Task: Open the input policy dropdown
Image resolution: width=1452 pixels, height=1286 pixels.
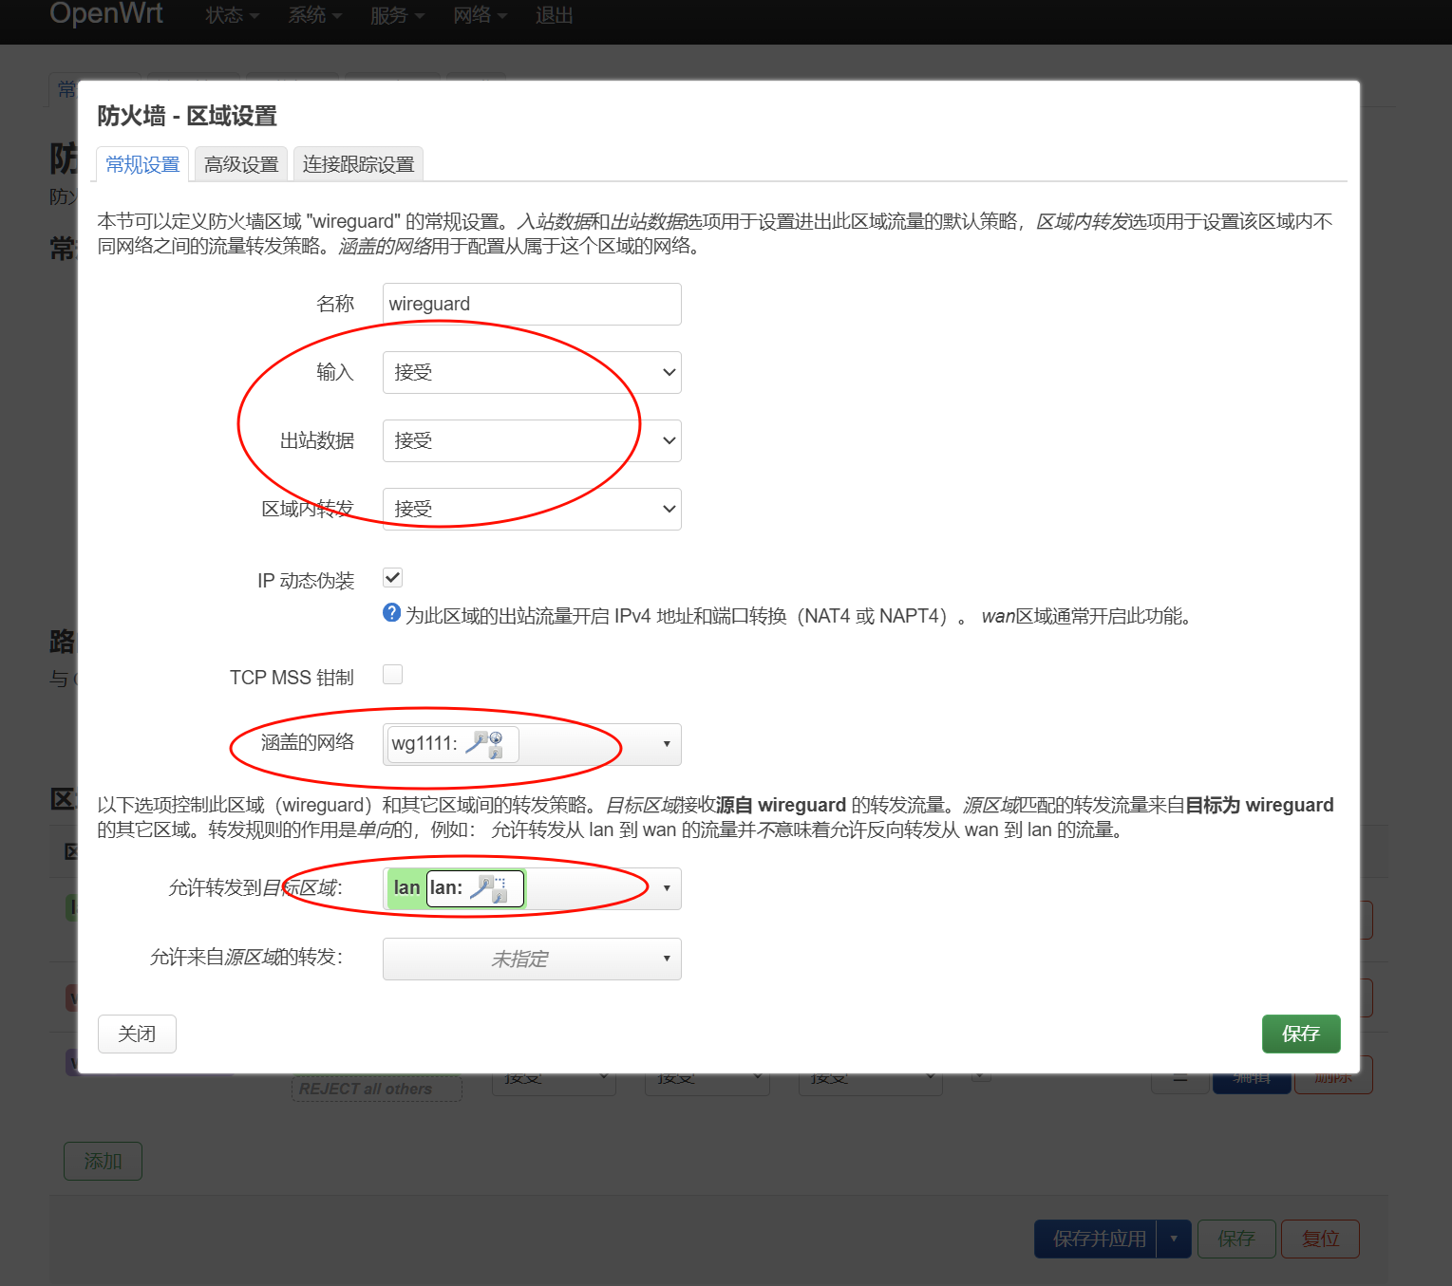Action: pos(532,373)
